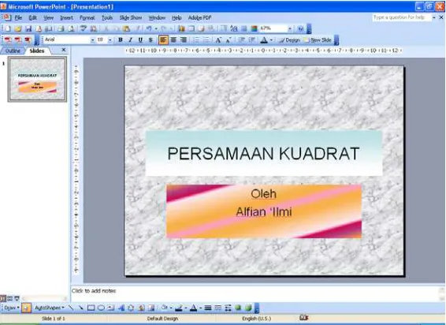The height and width of the screenshot is (325, 446).
Task: Insert Diagram or Organization Chart
Action: 131,308
